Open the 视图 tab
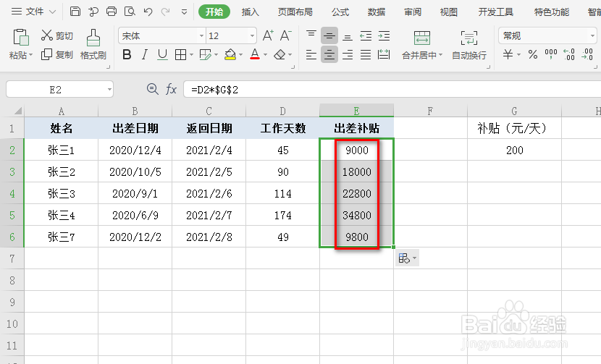Viewport: 601px width, 364px height. coord(449,12)
